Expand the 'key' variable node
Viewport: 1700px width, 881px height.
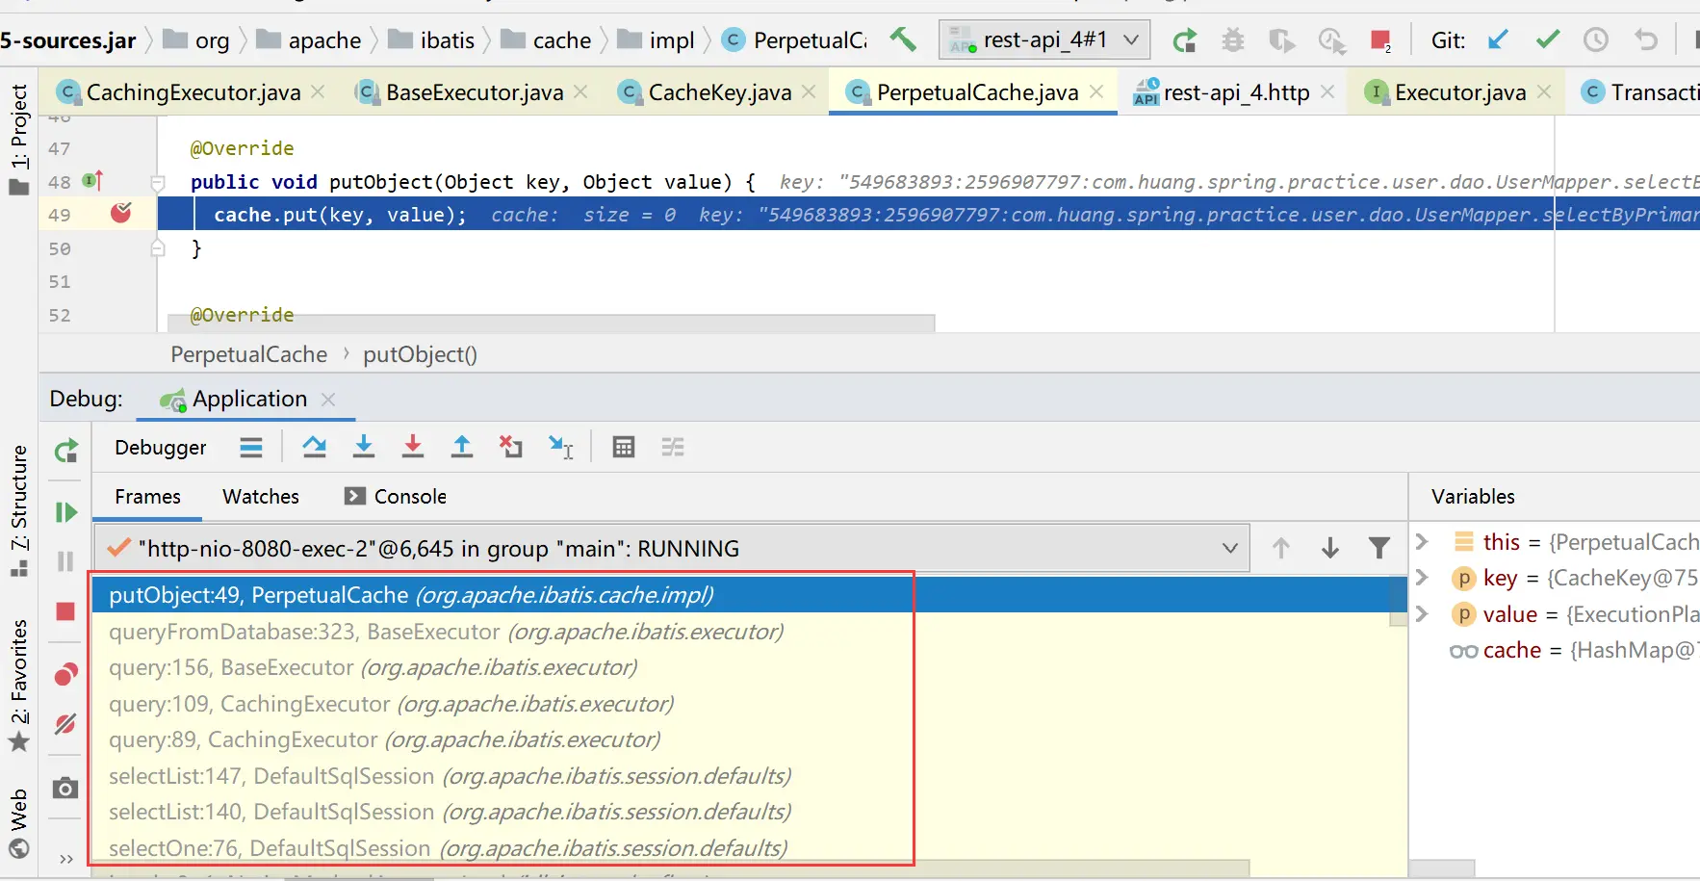click(1422, 578)
